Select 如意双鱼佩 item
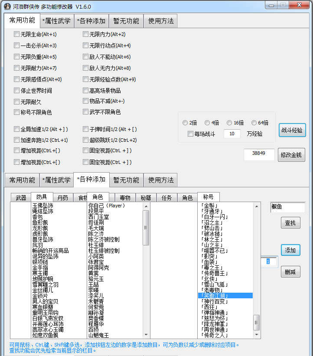The image size is (313, 356). [x=45, y=335]
